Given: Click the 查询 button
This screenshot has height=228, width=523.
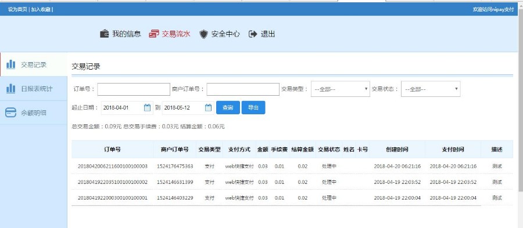Looking at the screenshot, I should click(228, 107).
